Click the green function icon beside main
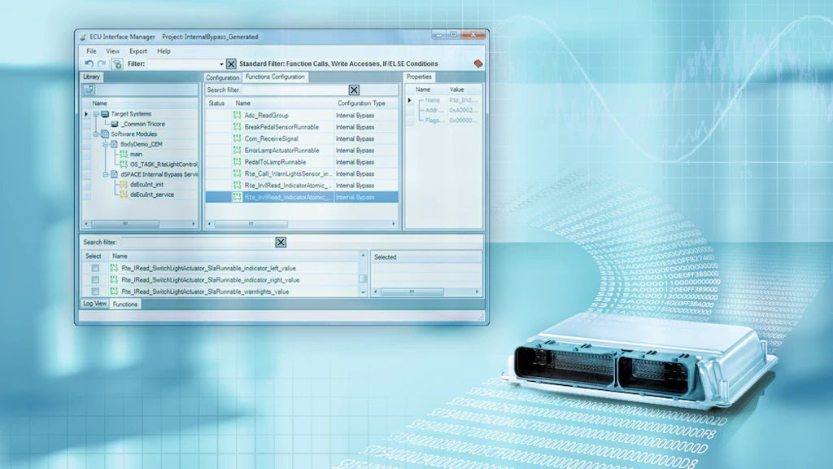This screenshot has height=469, width=833. coord(124,154)
